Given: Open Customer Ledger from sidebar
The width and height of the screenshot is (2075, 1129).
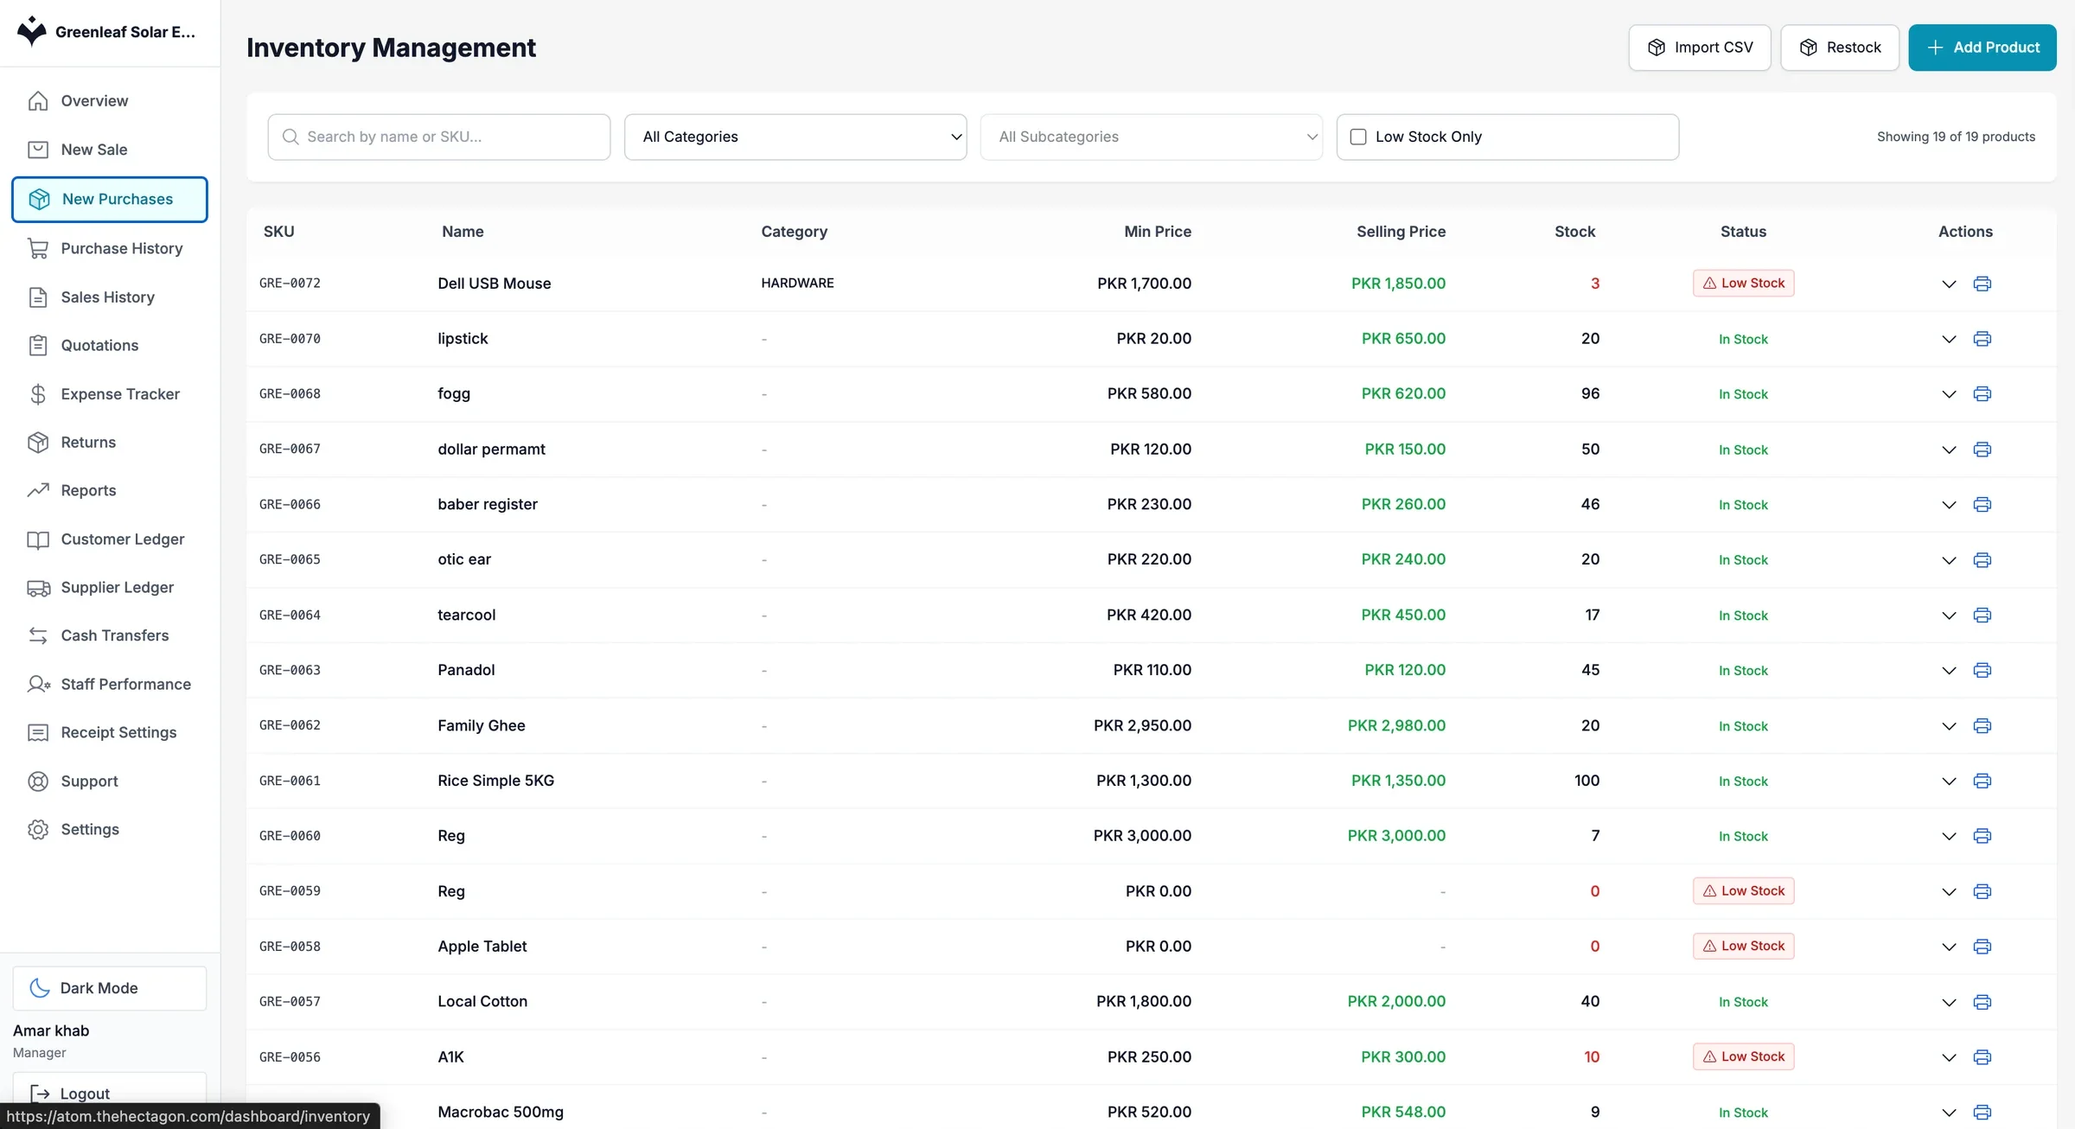Looking at the screenshot, I should point(110,539).
